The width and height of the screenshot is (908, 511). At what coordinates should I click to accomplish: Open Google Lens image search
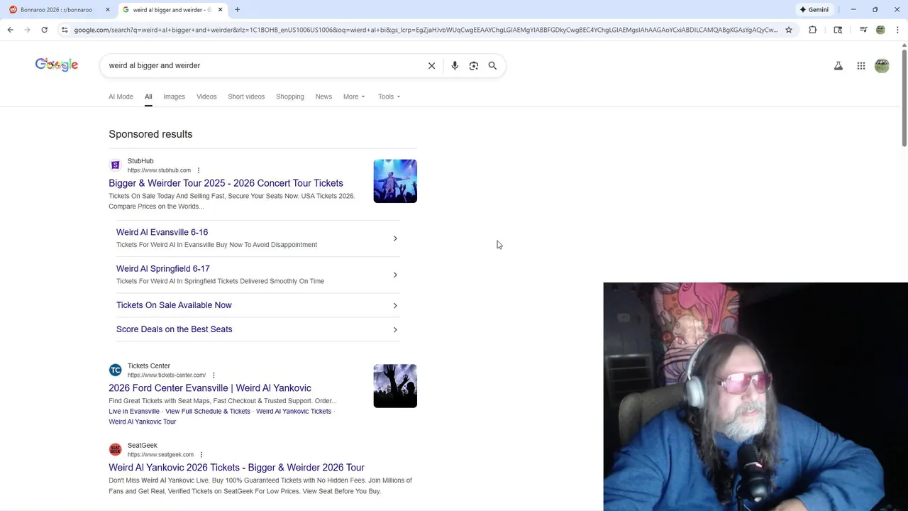[474, 65]
